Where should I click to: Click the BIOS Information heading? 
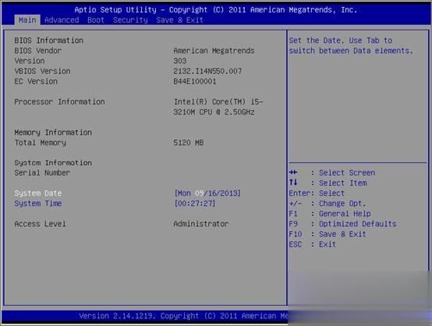(49, 41)
